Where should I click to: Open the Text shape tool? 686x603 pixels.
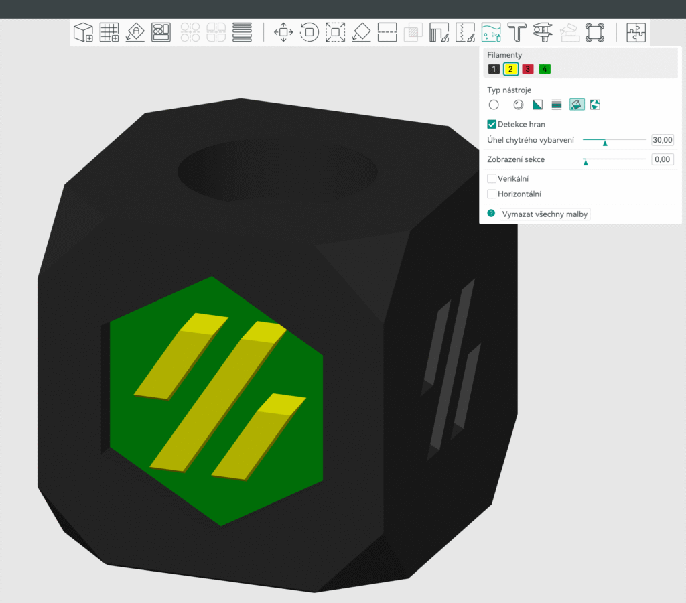pos(517,32)
